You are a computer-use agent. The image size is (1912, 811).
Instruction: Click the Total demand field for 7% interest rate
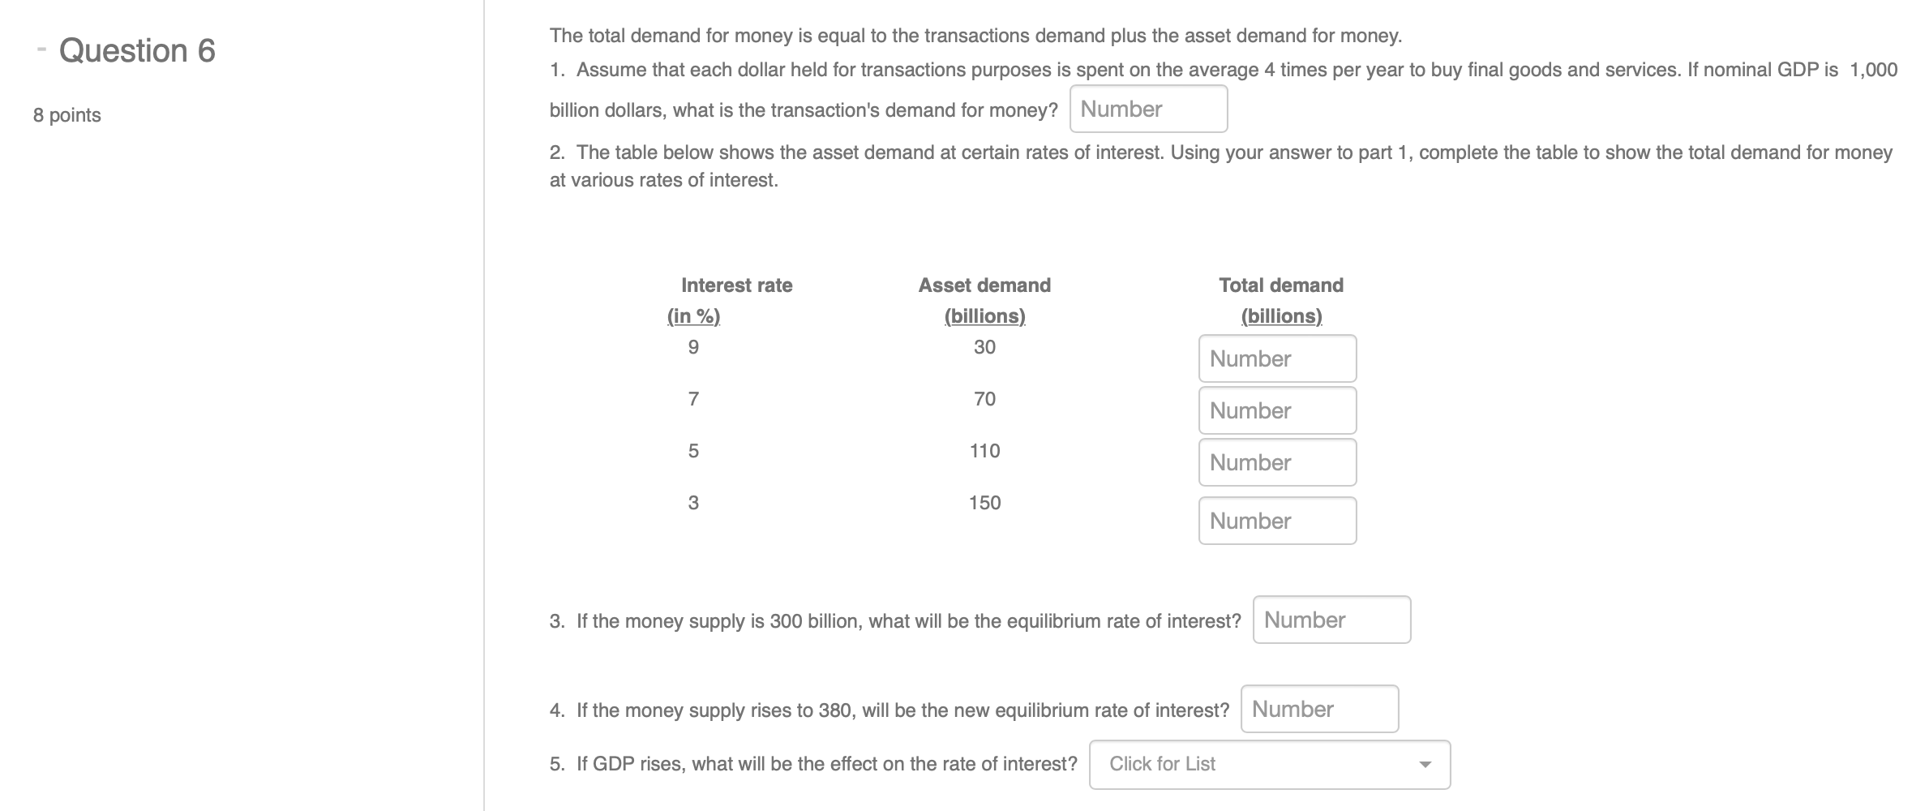1276,410
